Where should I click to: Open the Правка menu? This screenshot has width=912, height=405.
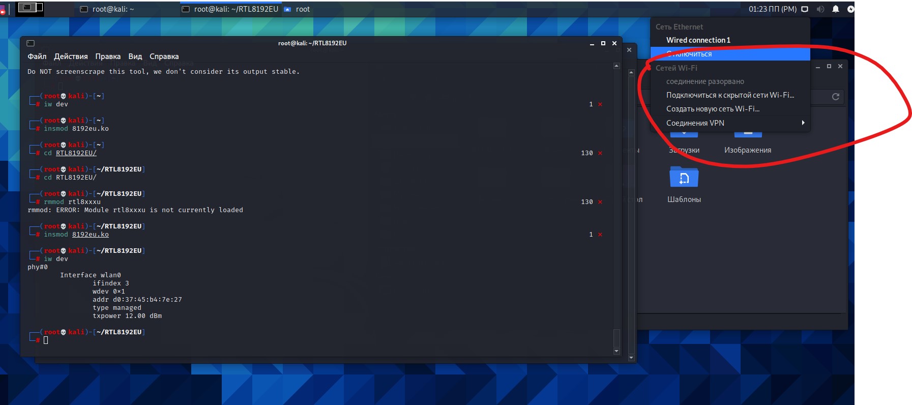point(108,56)
